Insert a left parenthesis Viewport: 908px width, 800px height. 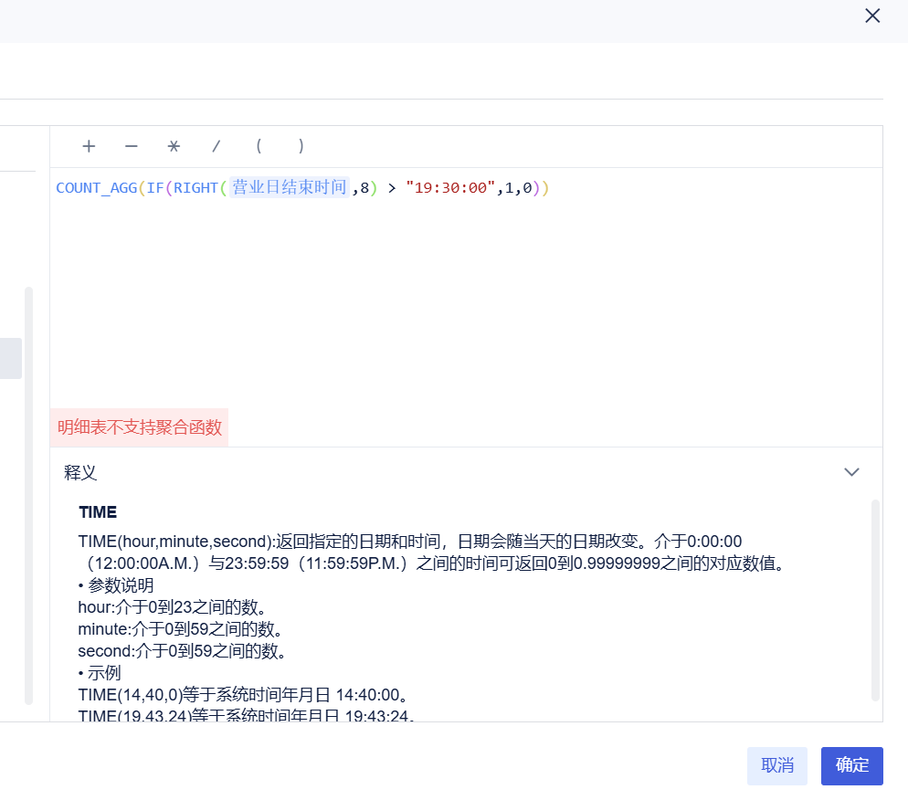tap(259, 146)
